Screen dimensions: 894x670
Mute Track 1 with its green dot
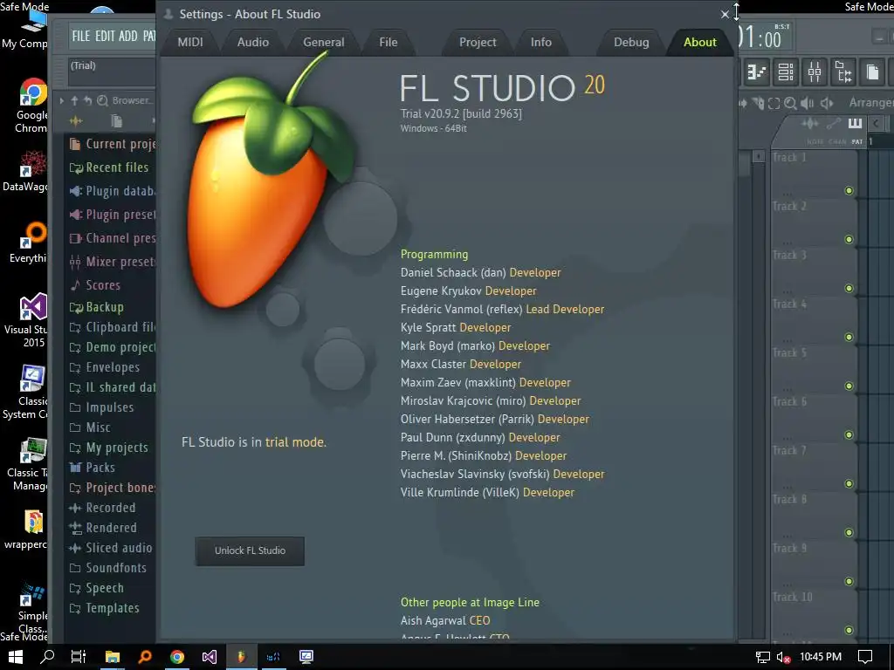point(849,191)
